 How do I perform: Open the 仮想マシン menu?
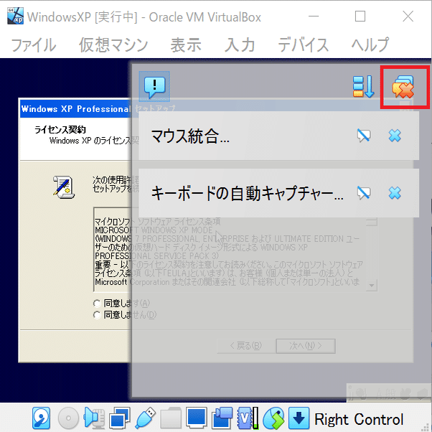[113, 45]
